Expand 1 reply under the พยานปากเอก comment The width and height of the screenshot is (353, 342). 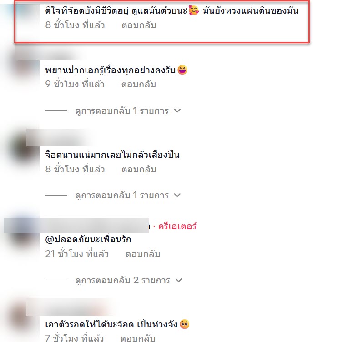[128, 111]
